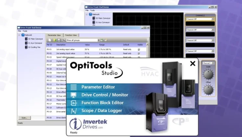Click scroll-up arrow of parameter table
Image resolution: width=242 pixels, height=137 pixels.
pyautogui.click(x=147, y=44)
